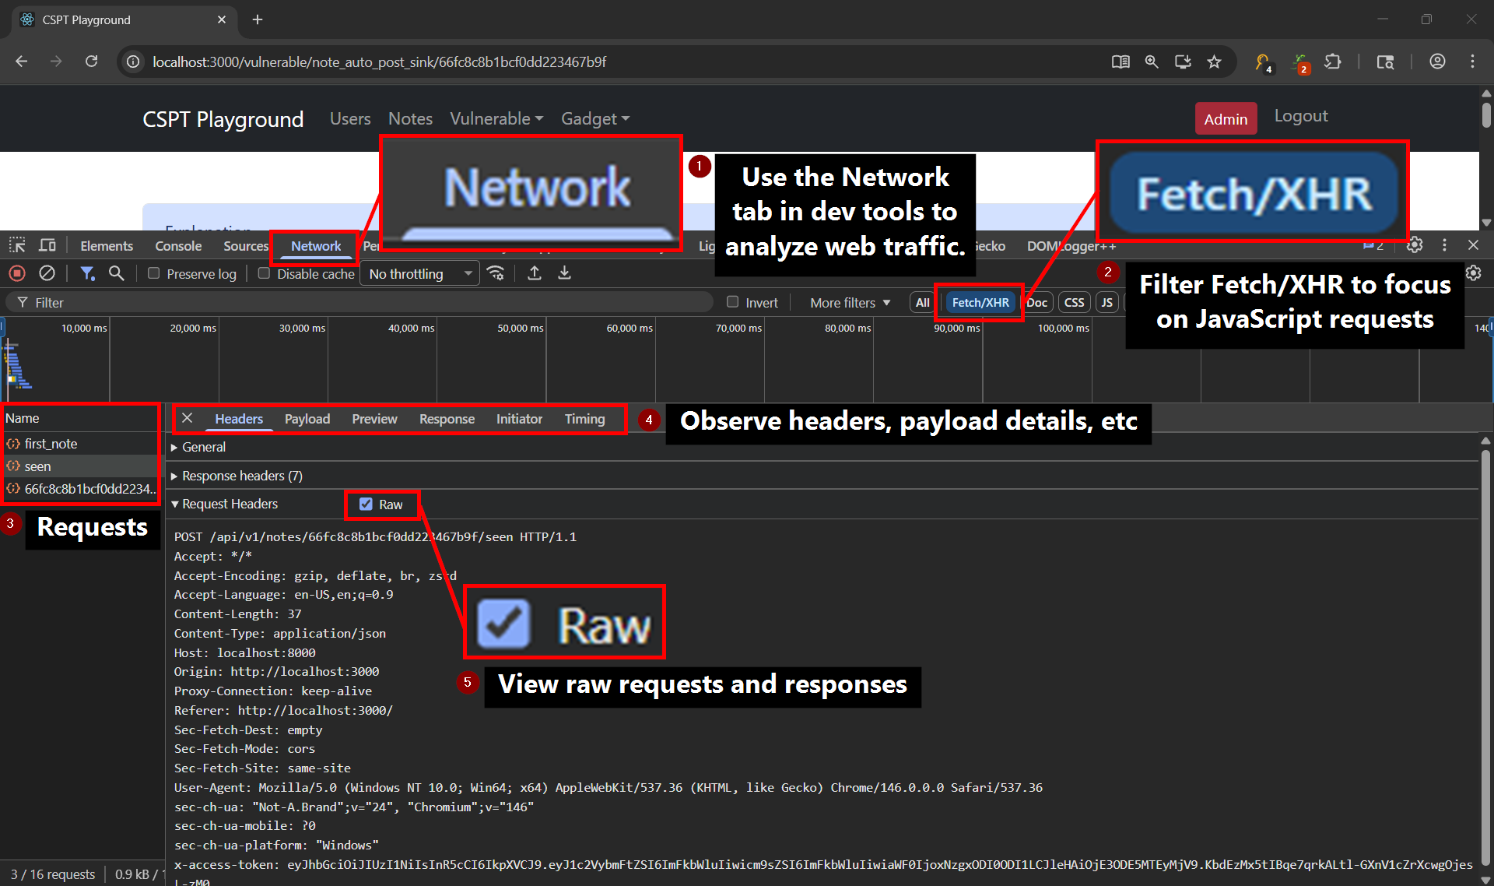1494x886 pixels.
Task: Open the Initiator tab
Action: 519,419
